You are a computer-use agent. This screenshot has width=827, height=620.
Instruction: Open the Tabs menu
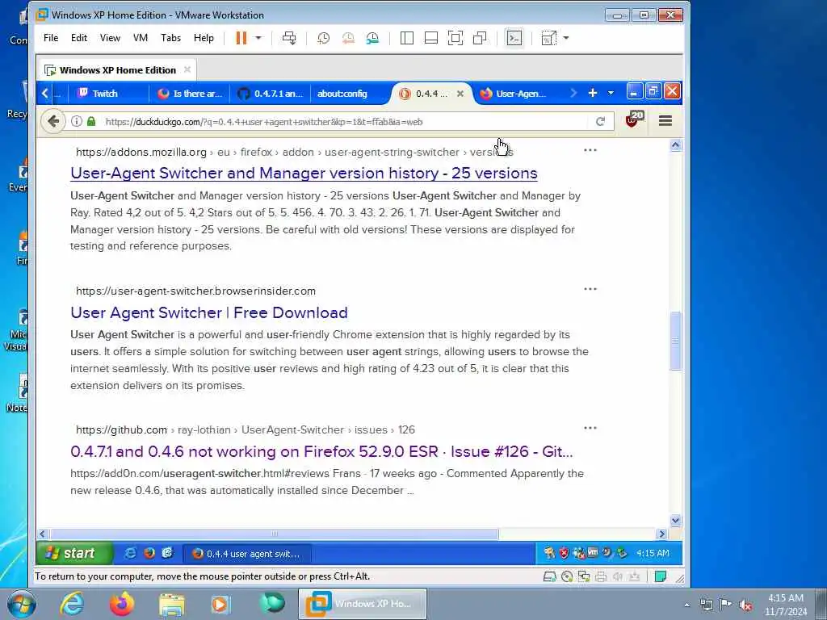click(x=171, y=38)
